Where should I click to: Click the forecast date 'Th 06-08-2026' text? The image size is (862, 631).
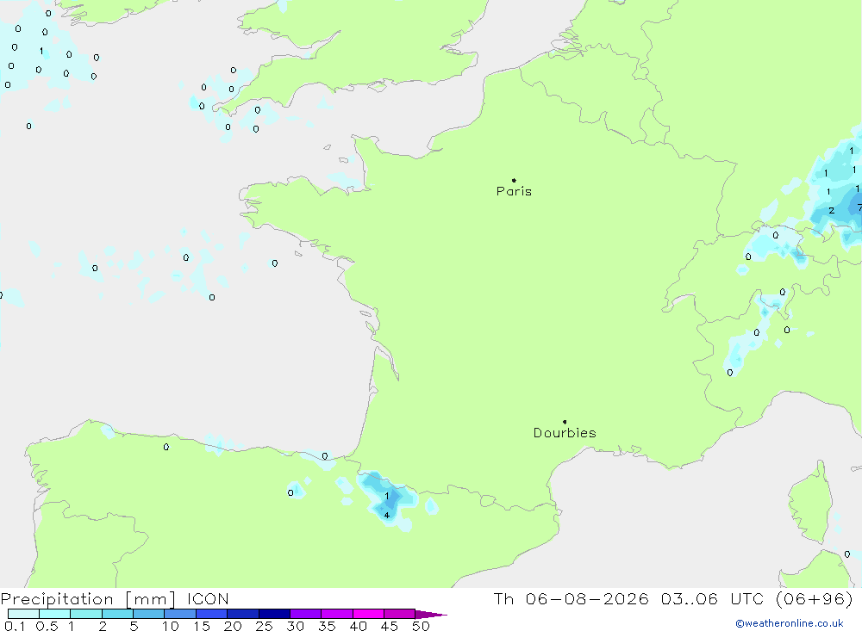pyautogui.click(x=571, y=598)
